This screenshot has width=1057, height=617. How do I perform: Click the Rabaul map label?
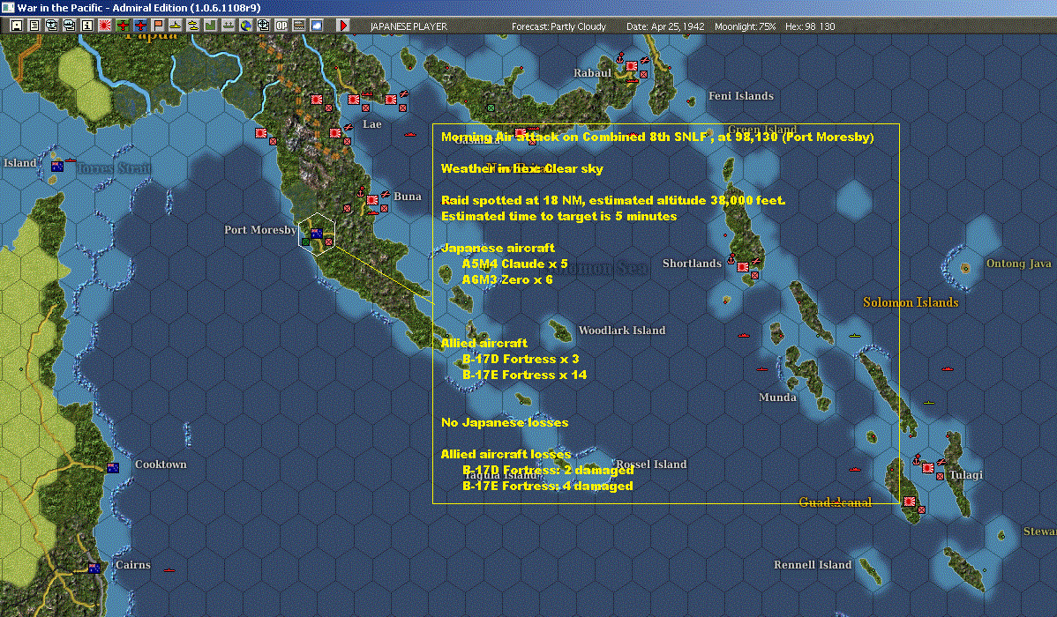point(592,73)
